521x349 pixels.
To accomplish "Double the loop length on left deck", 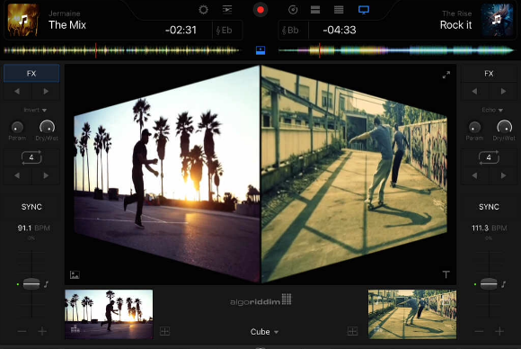I will [46, 175].
